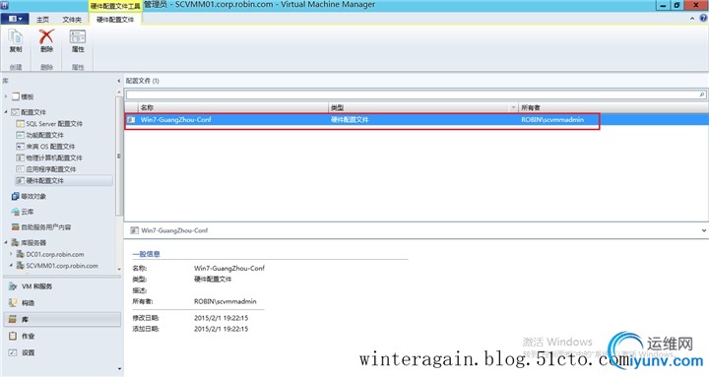
Task: Collapse the 配置文件 tree node arrow
Action: 6,112
